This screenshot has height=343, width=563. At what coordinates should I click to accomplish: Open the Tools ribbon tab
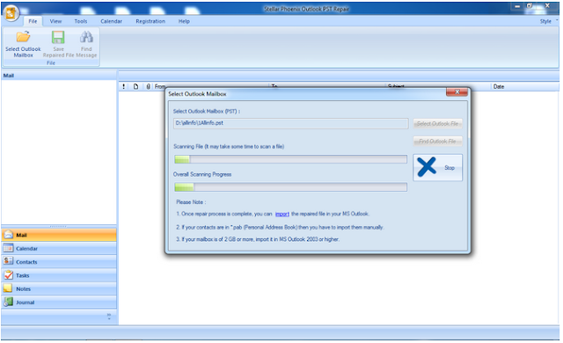coord(81,21)
